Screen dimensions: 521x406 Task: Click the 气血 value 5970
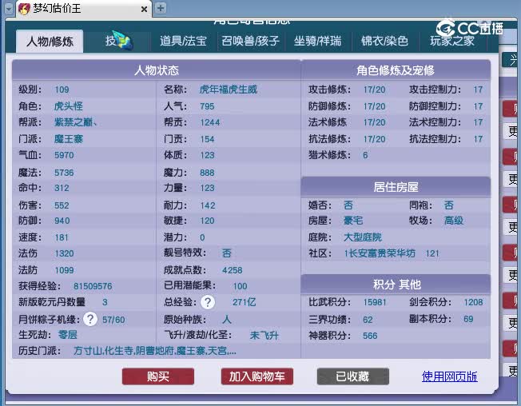(64, 155)
